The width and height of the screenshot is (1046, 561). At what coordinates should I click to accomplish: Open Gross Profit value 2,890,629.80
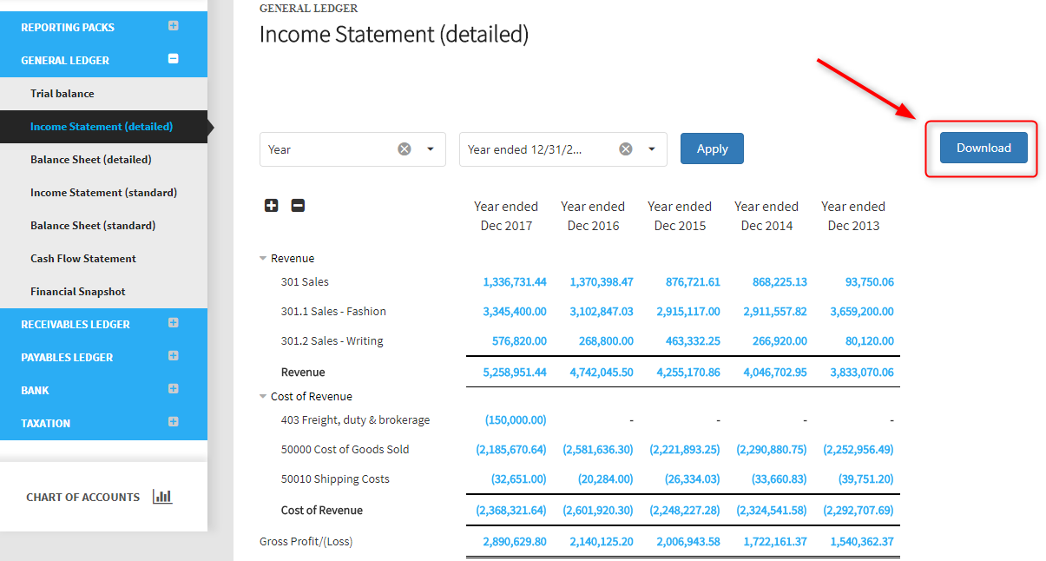click(515, 542)
